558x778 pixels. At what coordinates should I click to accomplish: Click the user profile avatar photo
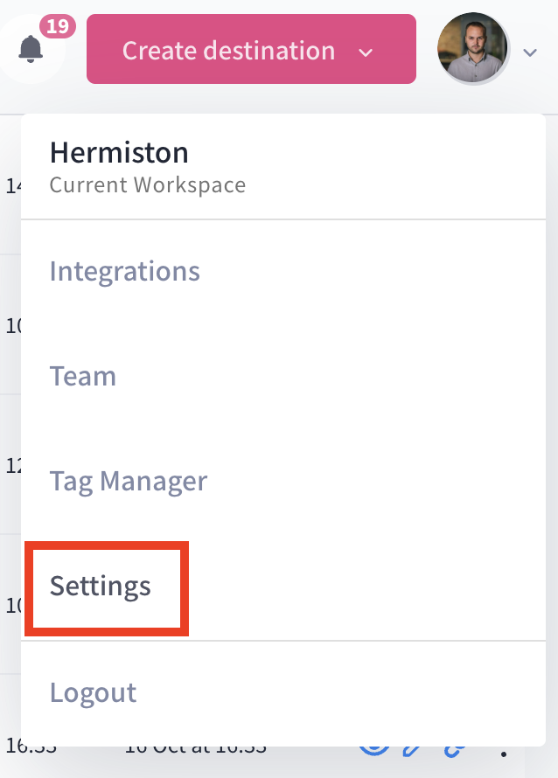472,49
